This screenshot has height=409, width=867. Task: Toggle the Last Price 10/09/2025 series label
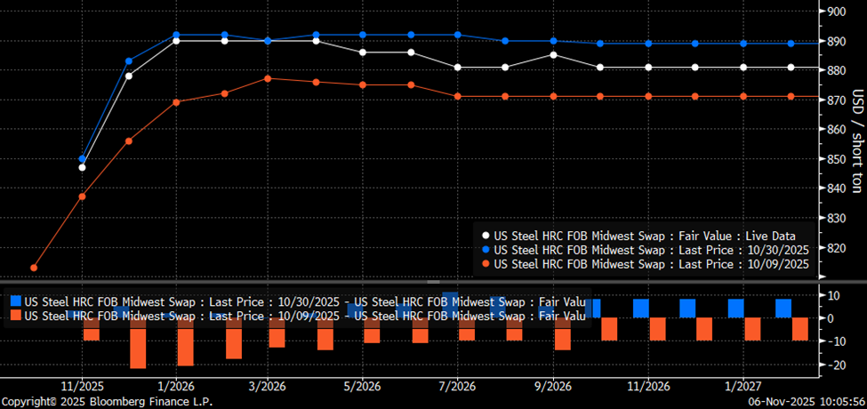(x=651, y=264)
